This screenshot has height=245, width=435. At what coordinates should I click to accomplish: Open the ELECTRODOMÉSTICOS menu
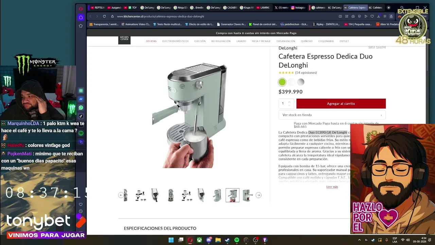click(x=175, y=41)
